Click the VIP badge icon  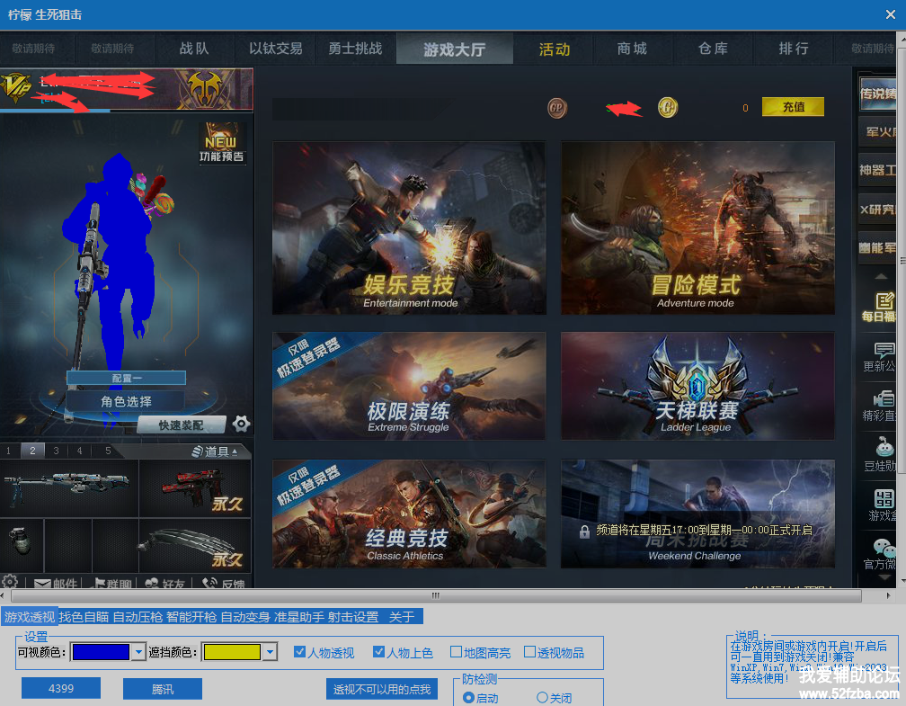click(x=15, y=88)
